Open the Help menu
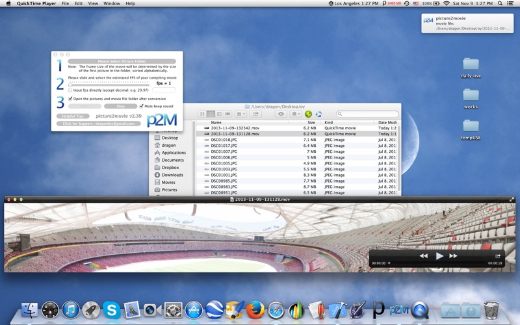The width and height of the screenshot is (520, 325). [131, 3]
